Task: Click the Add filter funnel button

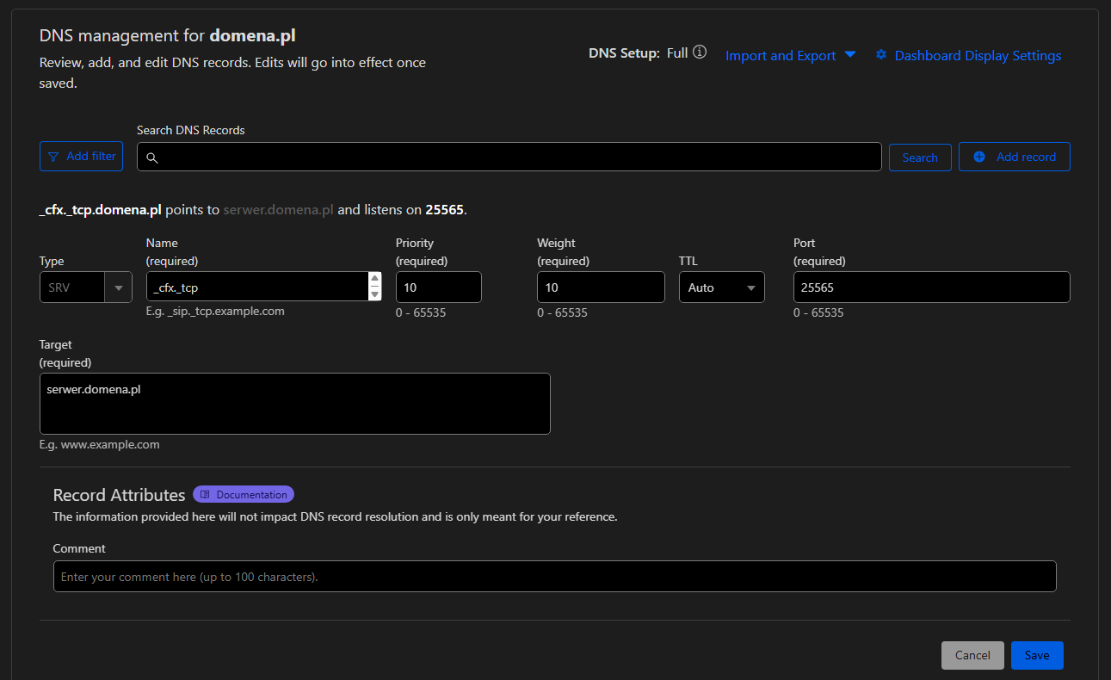Action: coord(82,157)
